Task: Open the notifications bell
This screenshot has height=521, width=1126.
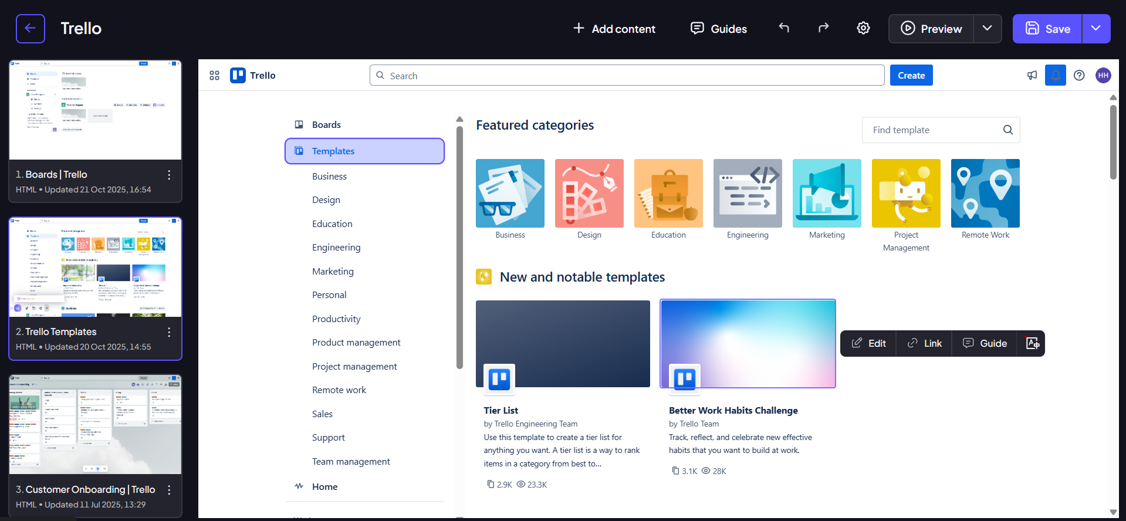Action: 1056,75
